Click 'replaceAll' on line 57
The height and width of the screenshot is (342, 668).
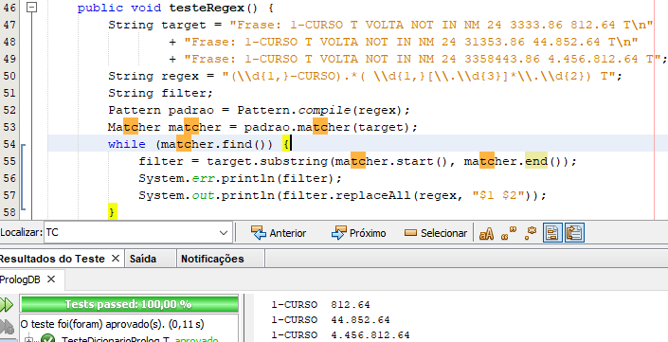pos(373,195)
